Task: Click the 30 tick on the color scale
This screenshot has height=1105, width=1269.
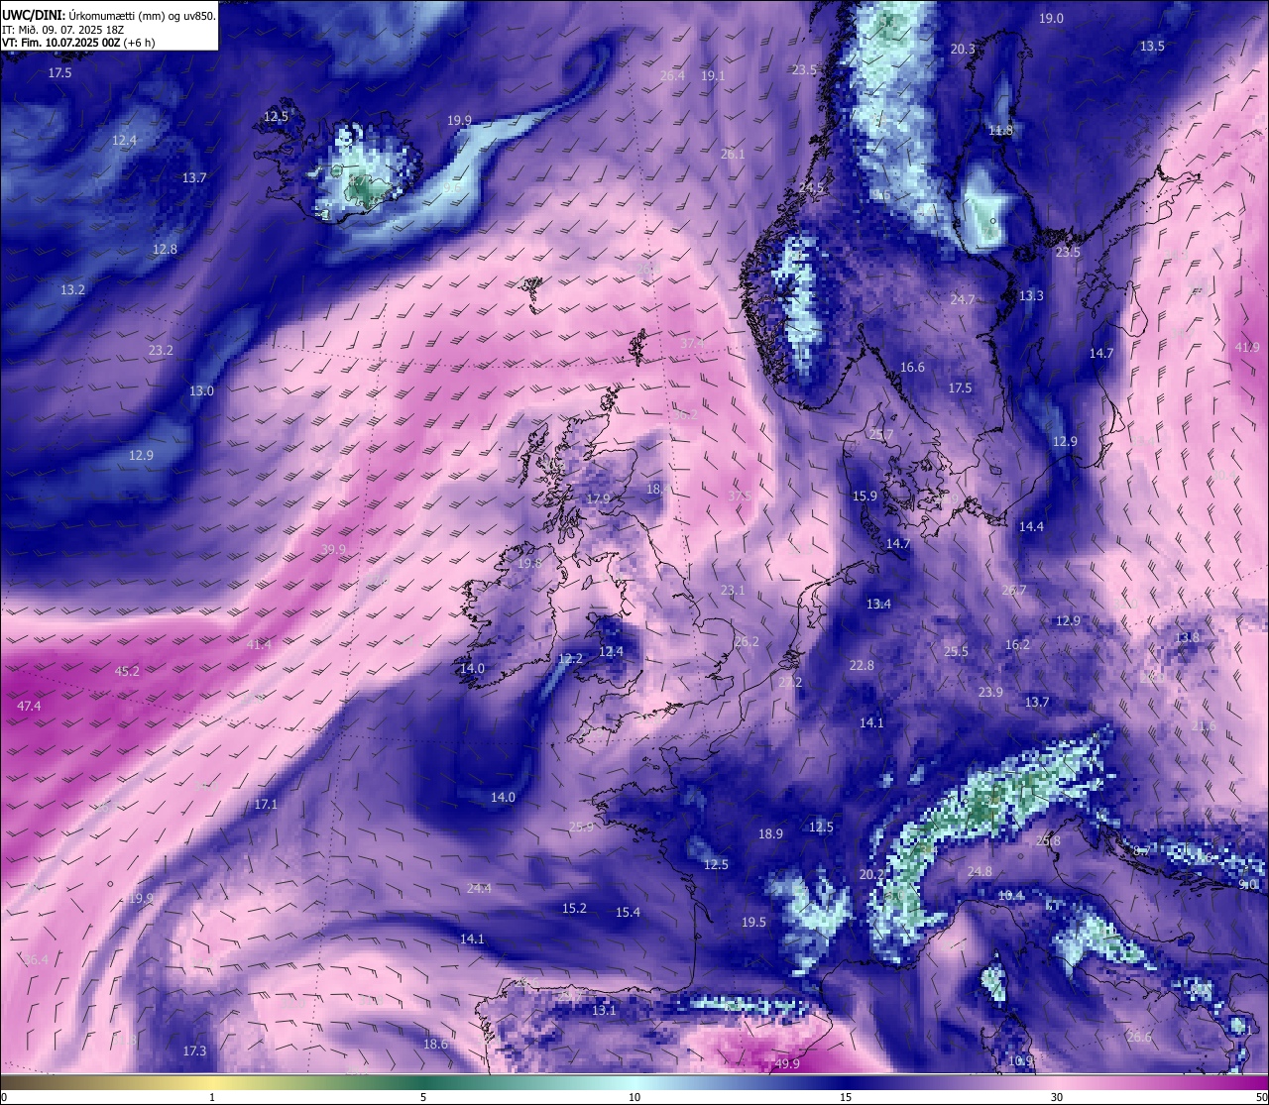Action: [1057, 1097]
